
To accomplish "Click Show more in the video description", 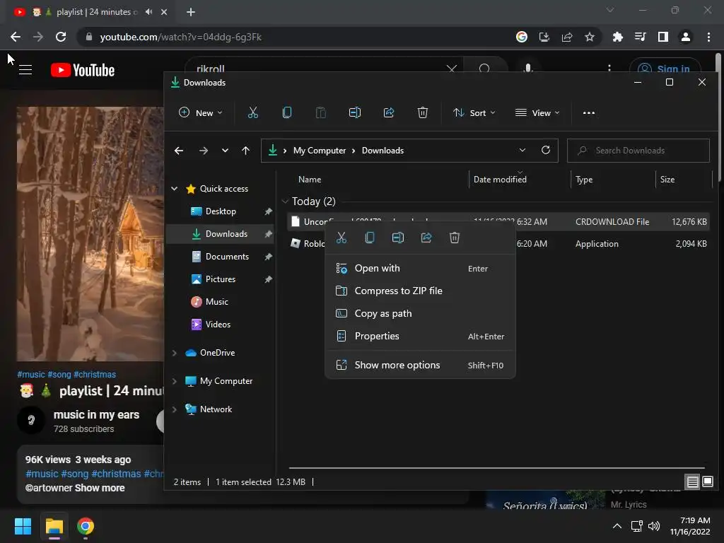I will [100, 488].
